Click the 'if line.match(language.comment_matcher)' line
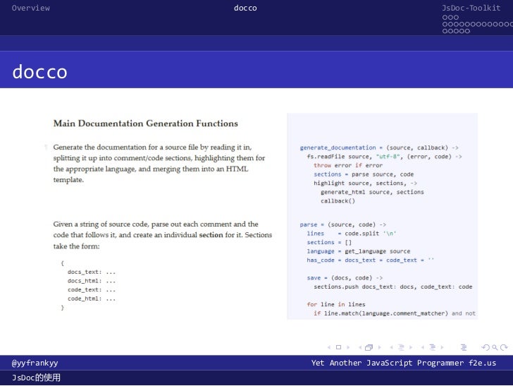Screen dimensions: 513x386 click(394, 313)
